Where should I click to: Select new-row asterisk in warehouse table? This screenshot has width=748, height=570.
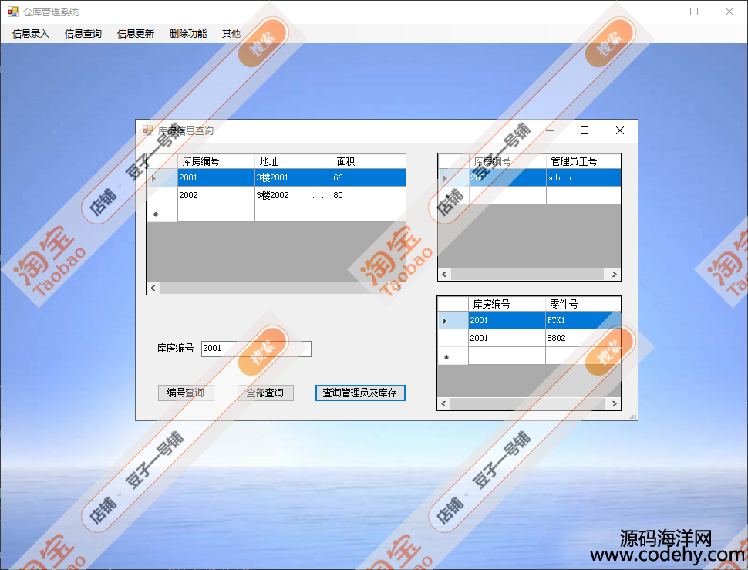(162, 213)
